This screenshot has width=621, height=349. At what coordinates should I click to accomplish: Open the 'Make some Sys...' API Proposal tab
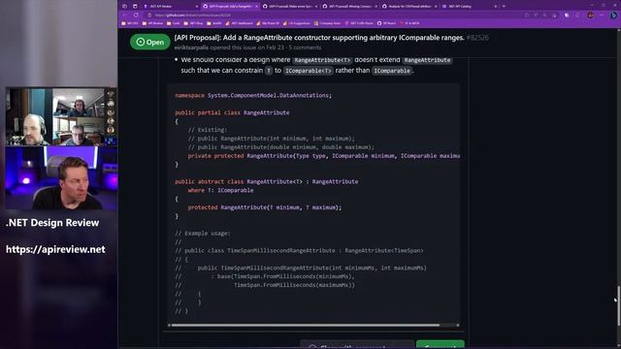289,7
